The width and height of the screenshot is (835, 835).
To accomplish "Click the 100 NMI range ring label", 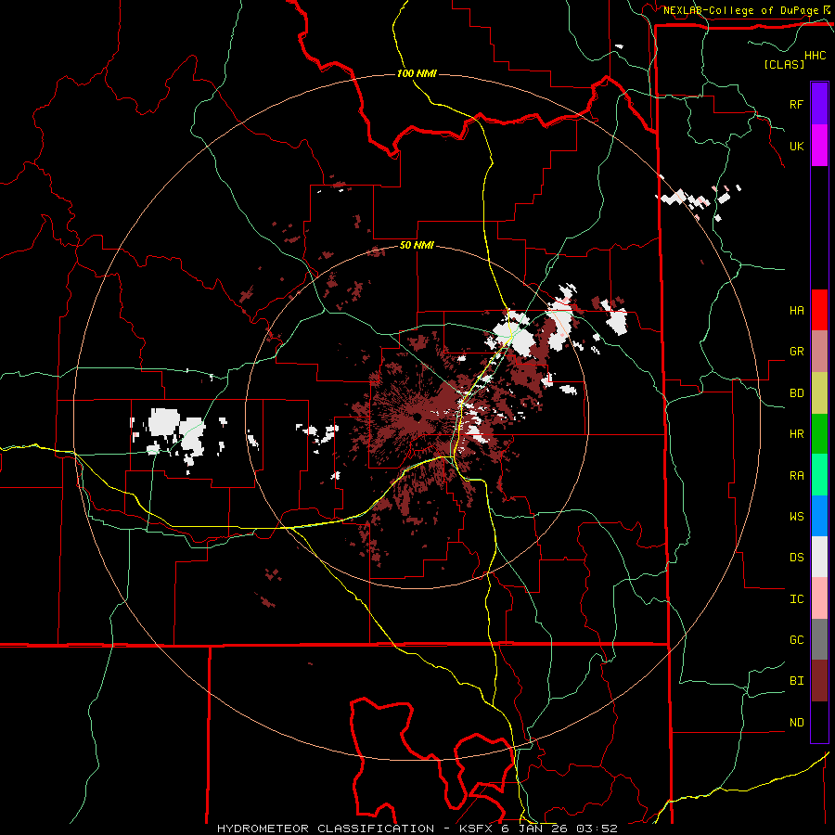I will pyautogui.click(x=417, y=73).
